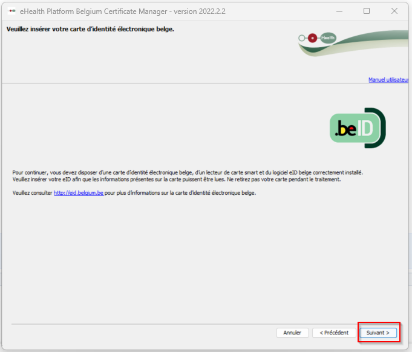Image resolution: width=412 pixels, height=352 pixels.
Task: Open the Manuel utilisateur link
Action: (388, 80)
